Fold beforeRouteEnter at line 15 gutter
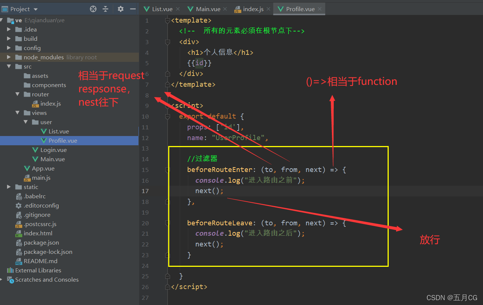 (x=167, y=170)
